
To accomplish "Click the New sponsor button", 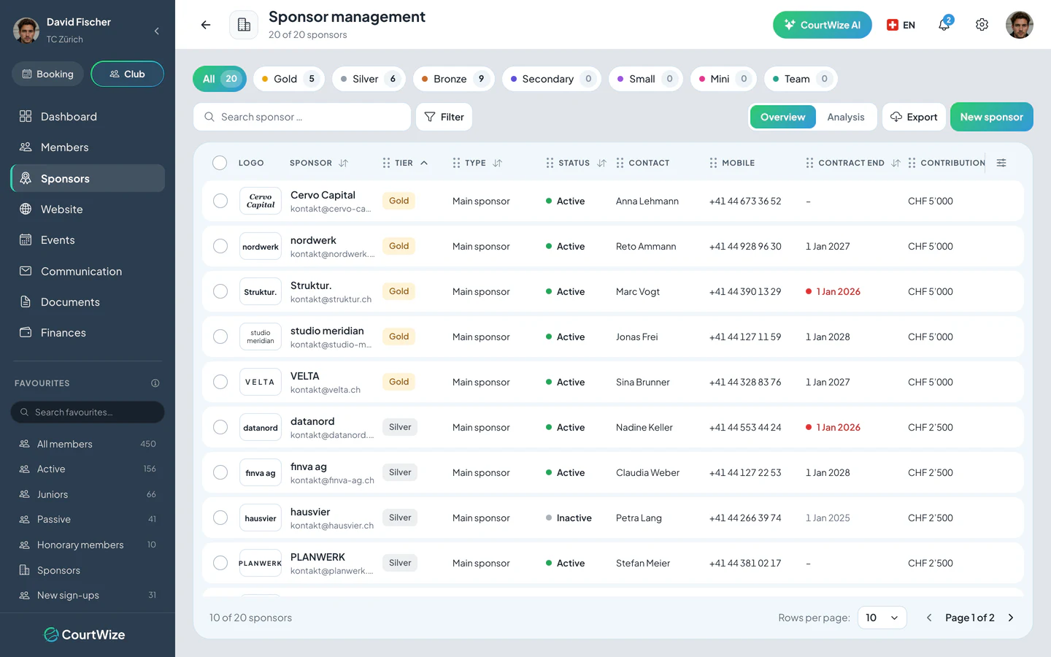I will tap(991, 117).
